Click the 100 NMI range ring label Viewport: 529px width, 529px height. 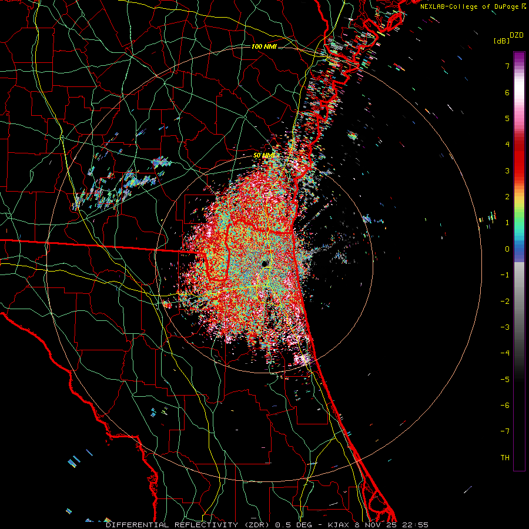click(264, 46)
